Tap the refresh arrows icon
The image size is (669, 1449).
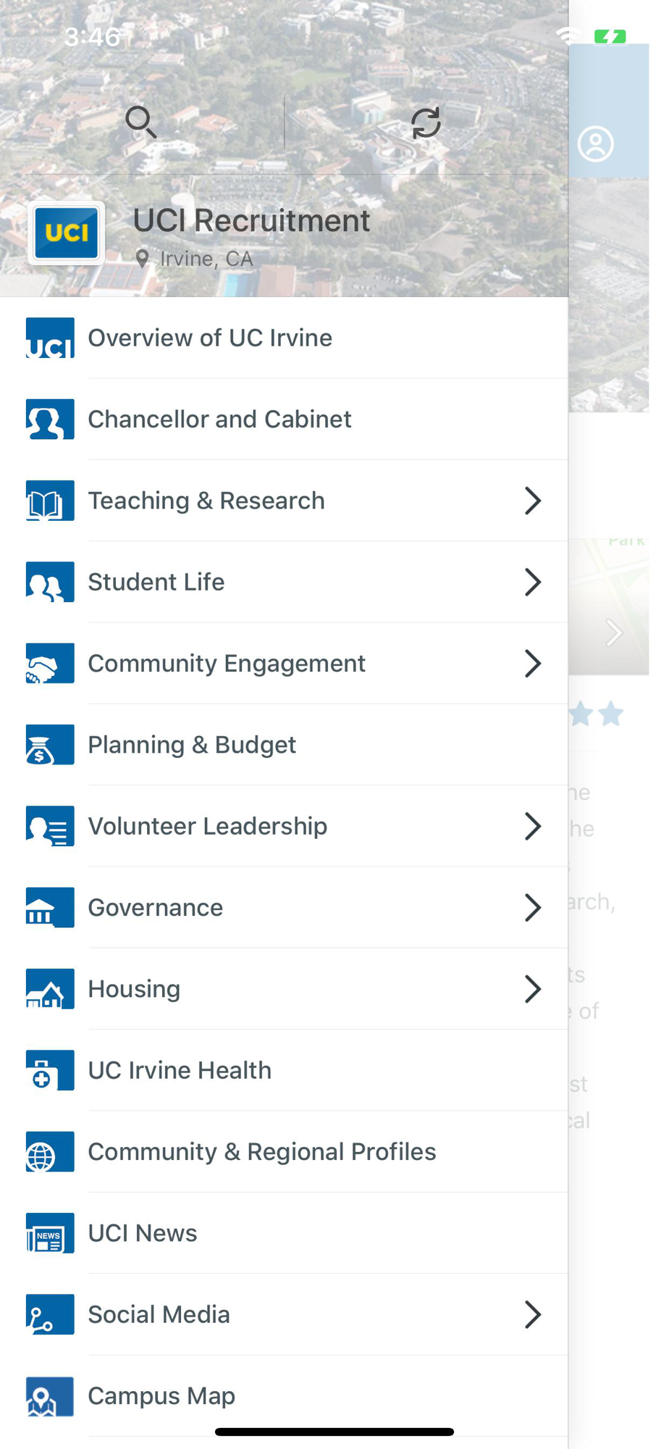click(x=426, y=122)
